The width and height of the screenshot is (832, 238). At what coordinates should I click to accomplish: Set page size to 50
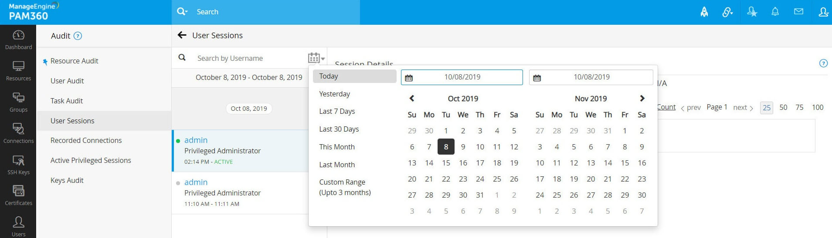(x=783, y=107)
